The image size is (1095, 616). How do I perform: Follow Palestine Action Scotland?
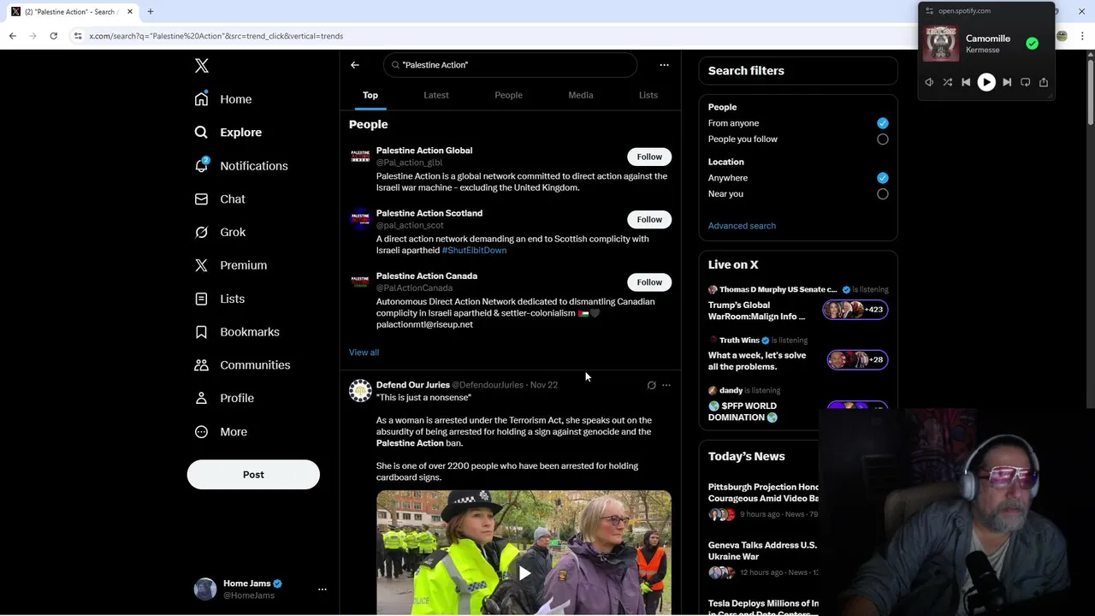coord(649,219)
